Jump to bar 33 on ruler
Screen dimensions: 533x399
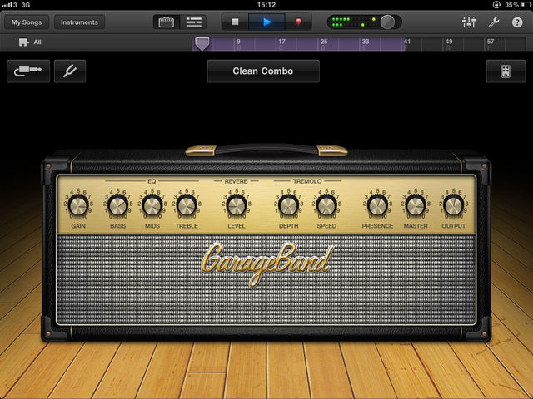point(366,42)
